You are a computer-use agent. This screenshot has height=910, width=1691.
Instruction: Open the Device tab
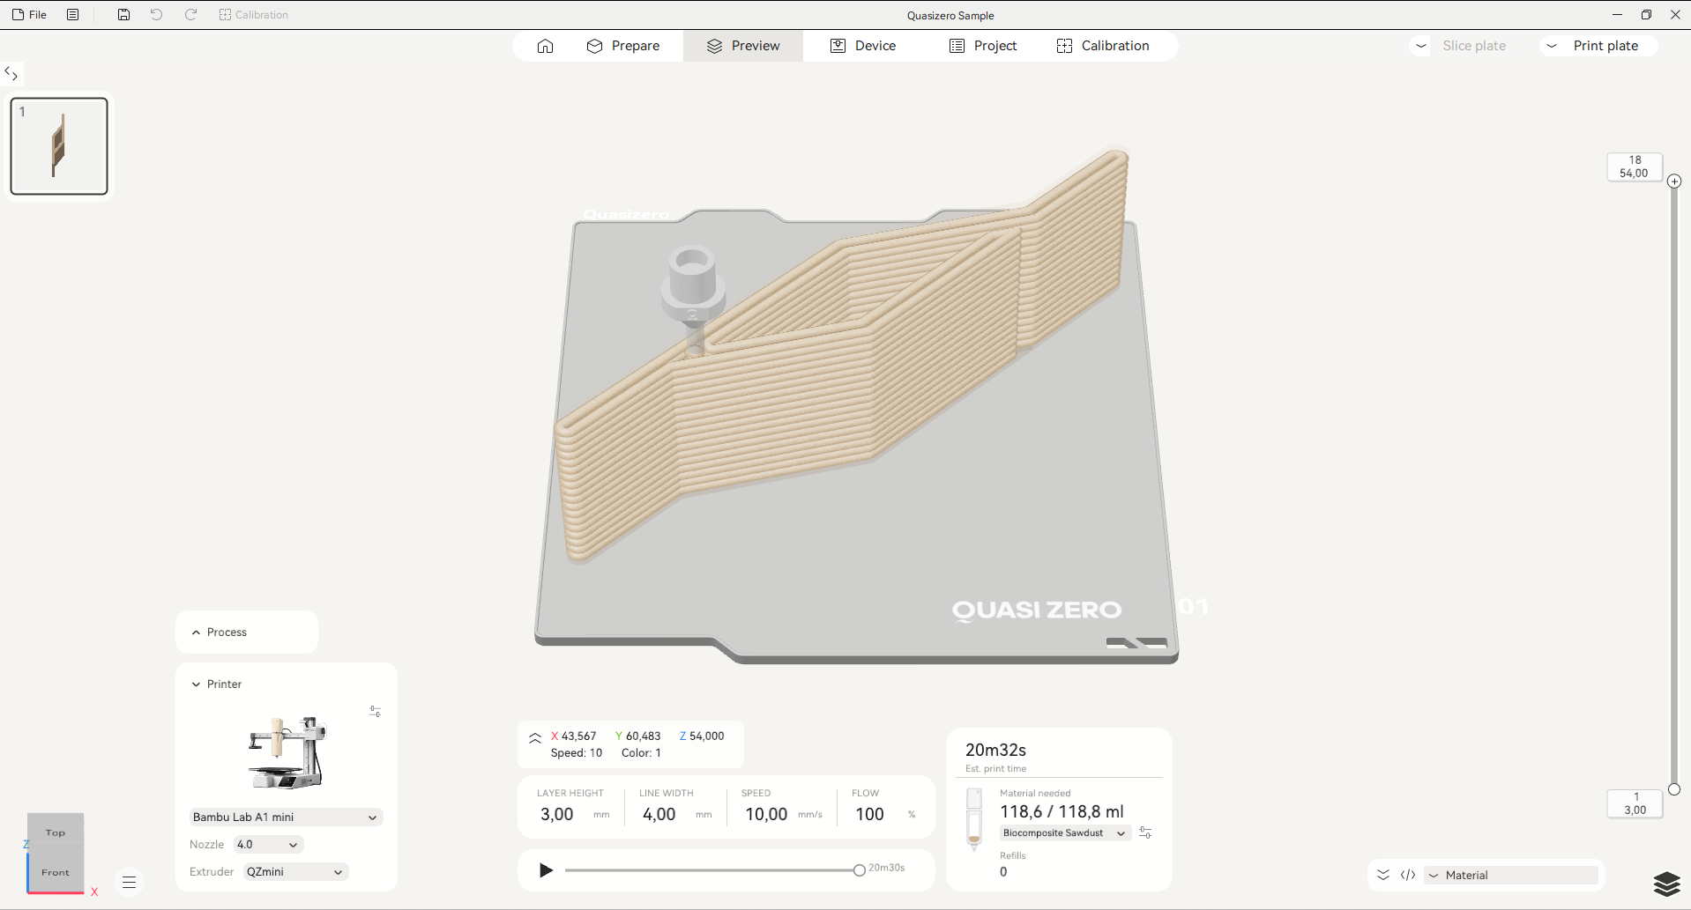click(863, 46)
